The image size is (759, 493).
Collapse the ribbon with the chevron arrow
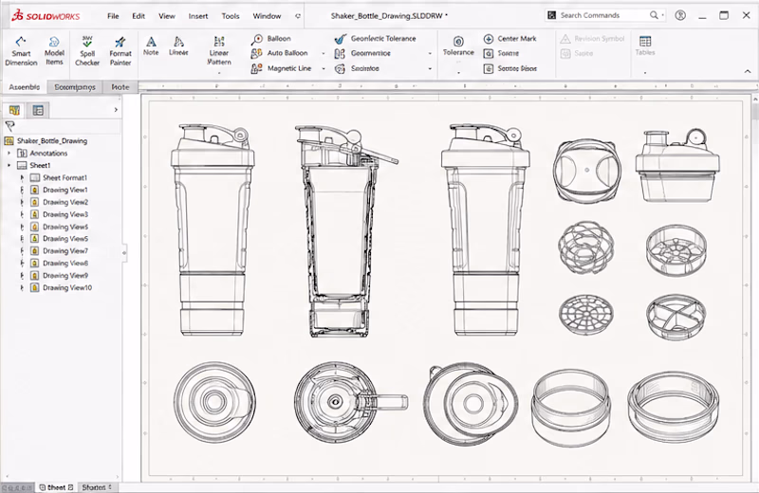(748, 71)
